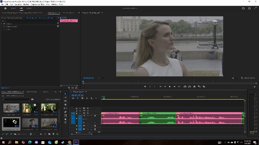Go to Out point in Program Monitor

pyautogui.click(x=179, y=86)
